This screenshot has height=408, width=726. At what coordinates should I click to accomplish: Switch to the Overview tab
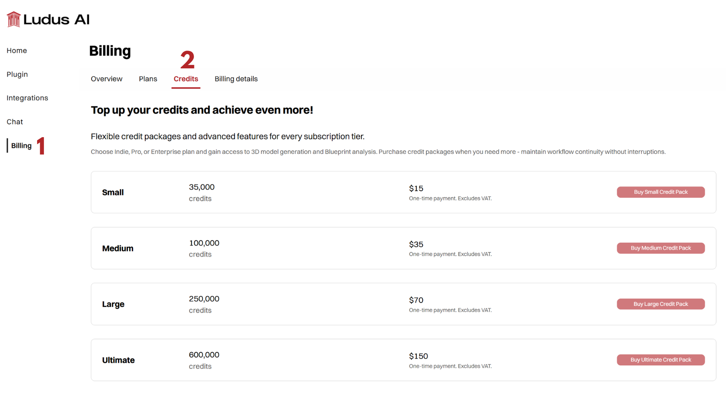[x=106, y=79]
